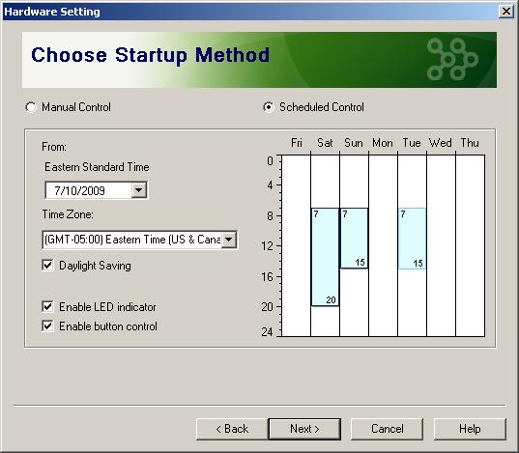Click the Back button

pos(232,429)
